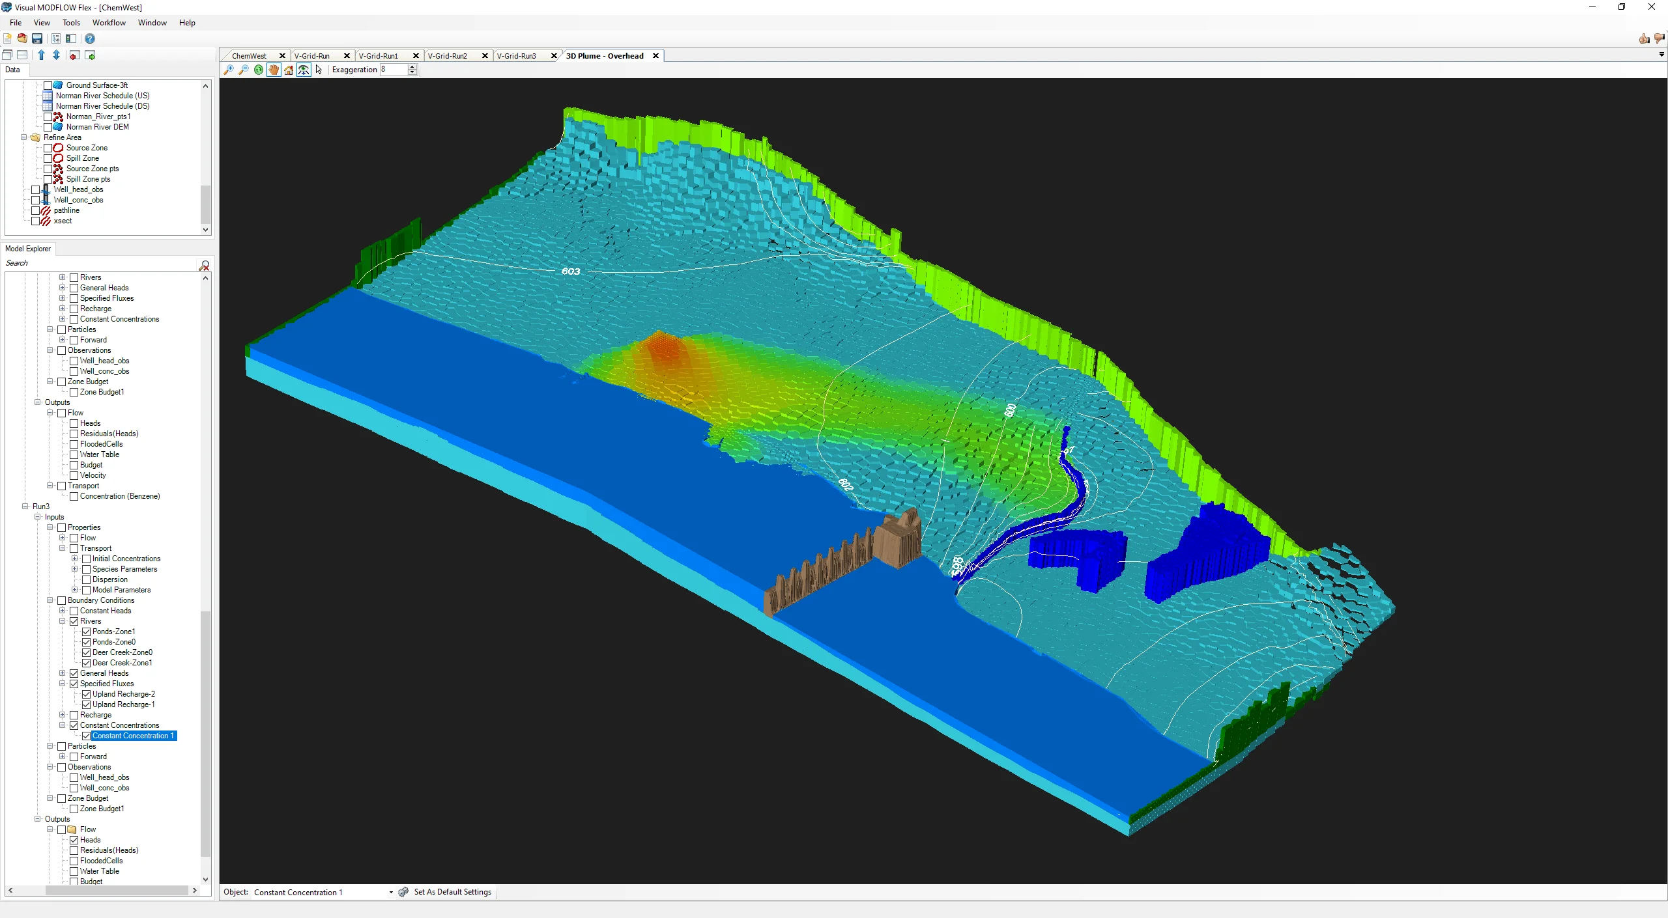Click the open project folder icon
Image resolution: width=1668 pixels, height=918 pixels.
22,39
